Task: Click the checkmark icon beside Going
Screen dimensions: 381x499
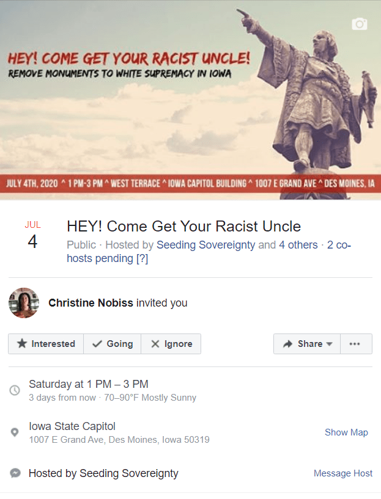Action: point(97,344)
